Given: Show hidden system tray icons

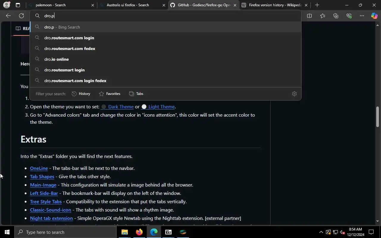Looking at the screenshot, I should pyautogui.click(x=321, y=232).
